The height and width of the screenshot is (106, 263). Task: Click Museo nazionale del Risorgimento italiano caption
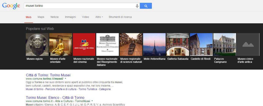point(107,62)
